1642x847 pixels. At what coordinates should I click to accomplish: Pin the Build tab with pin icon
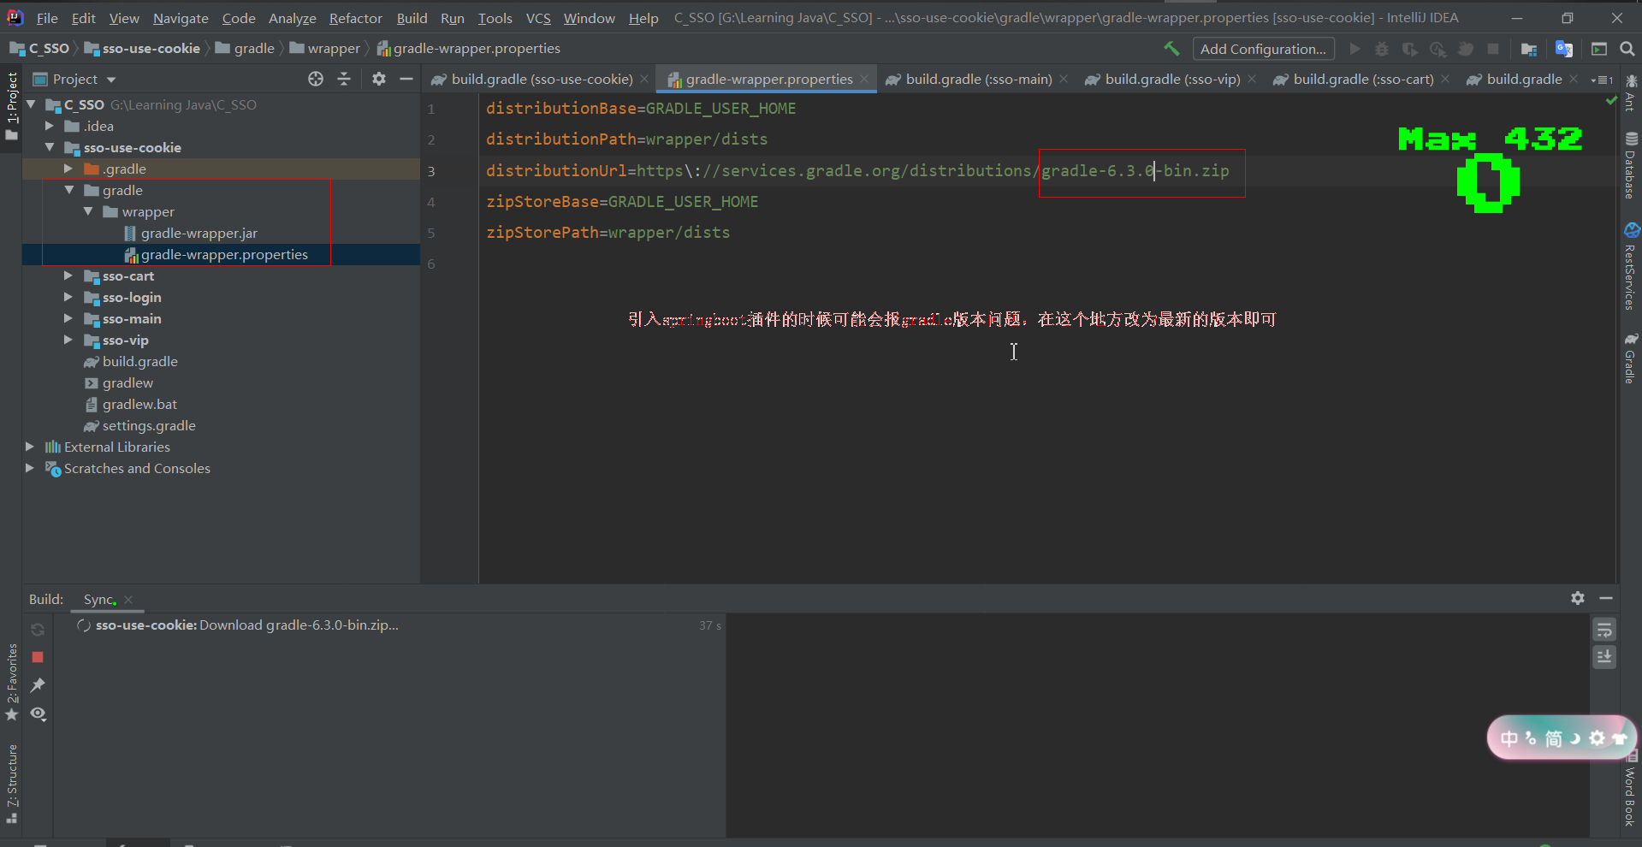click(38, 685)
